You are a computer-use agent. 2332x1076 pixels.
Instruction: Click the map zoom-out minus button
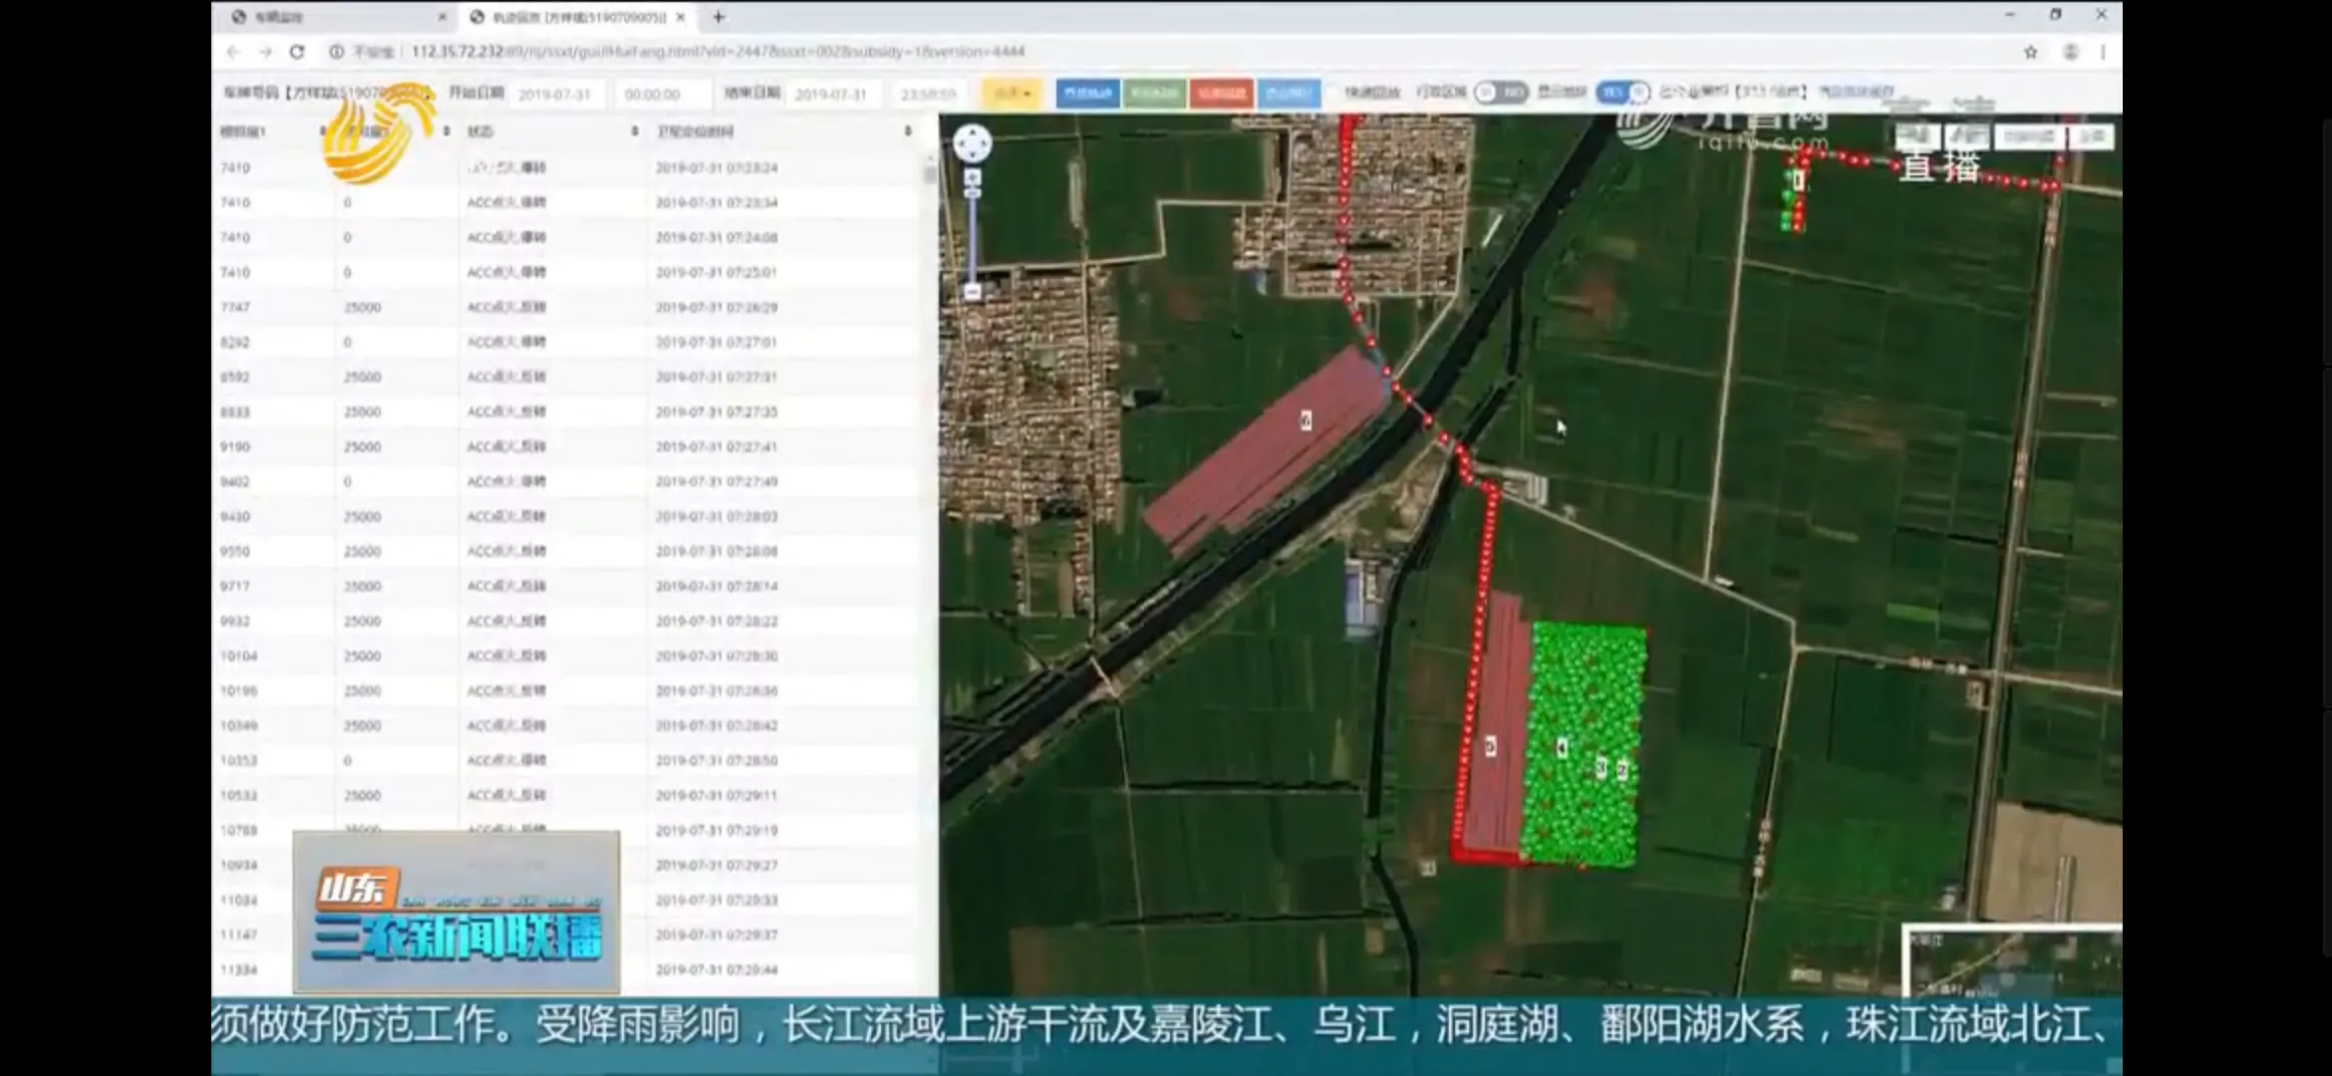pyautogui.click(x=973, y=291)
